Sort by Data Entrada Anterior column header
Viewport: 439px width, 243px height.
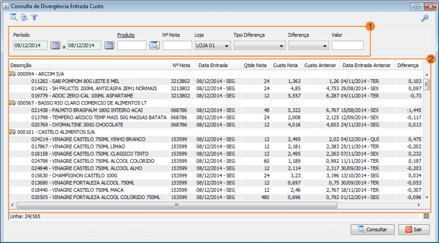[x=368, y=65]
